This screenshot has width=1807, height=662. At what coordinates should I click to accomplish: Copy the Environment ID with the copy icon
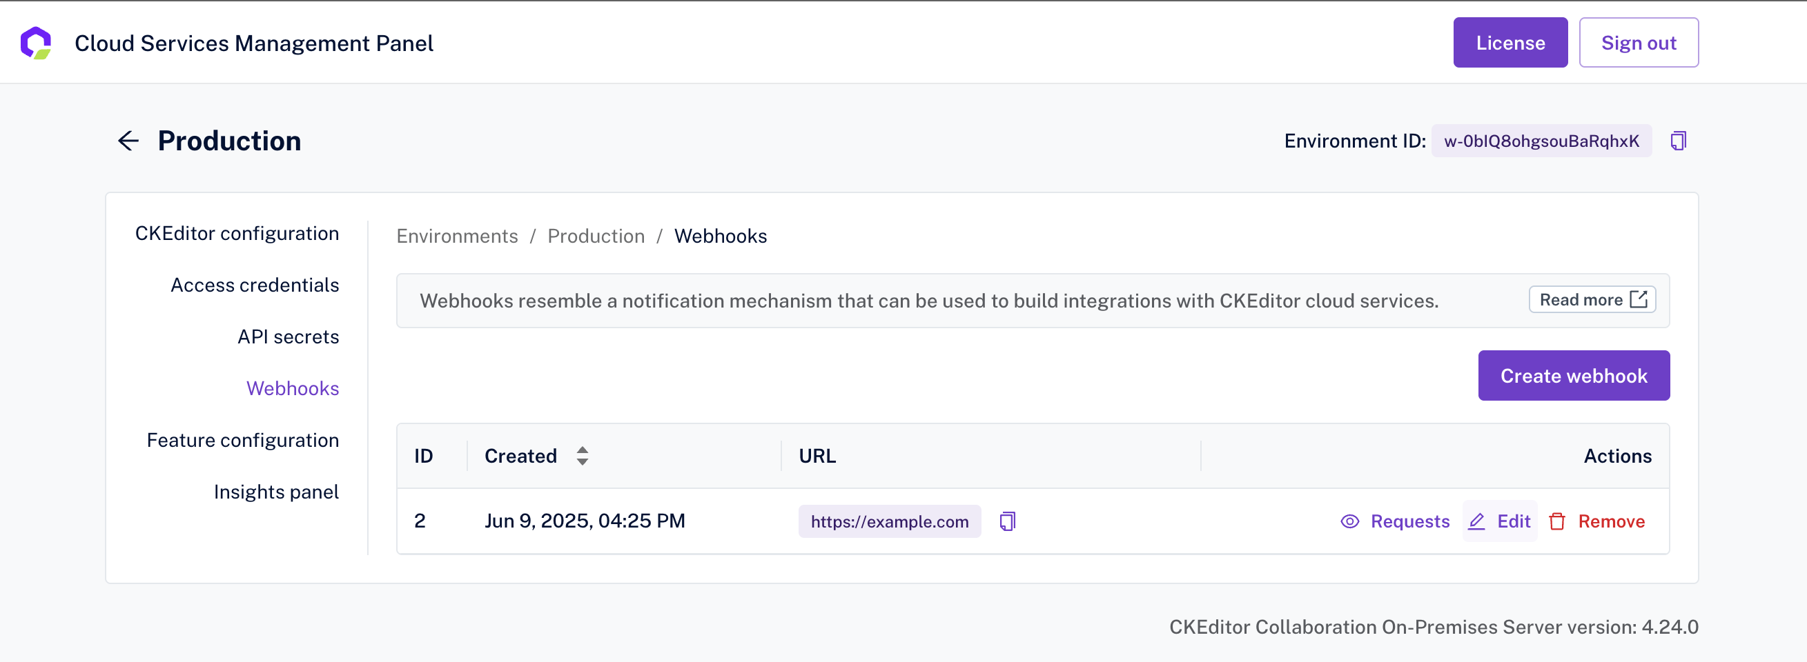click(x=1678, y=141)
